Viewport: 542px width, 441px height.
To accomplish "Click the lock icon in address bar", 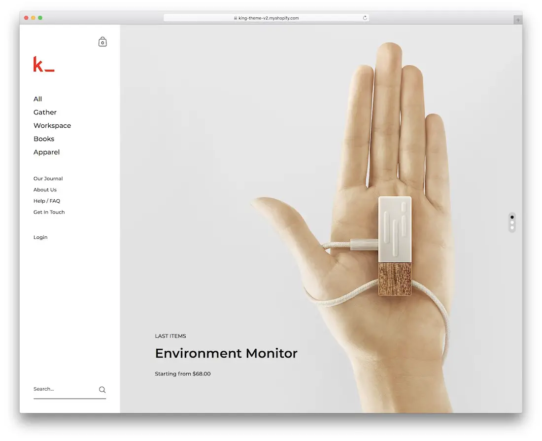I will (x=236, y=18).
